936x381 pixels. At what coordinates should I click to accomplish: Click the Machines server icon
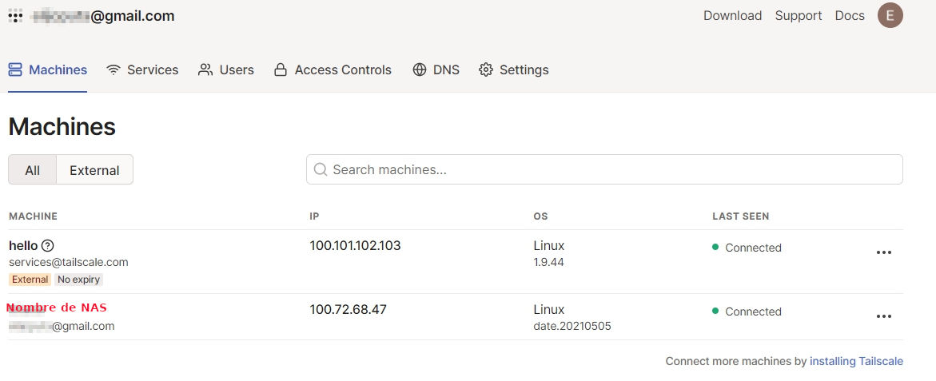tap(15, 69)
